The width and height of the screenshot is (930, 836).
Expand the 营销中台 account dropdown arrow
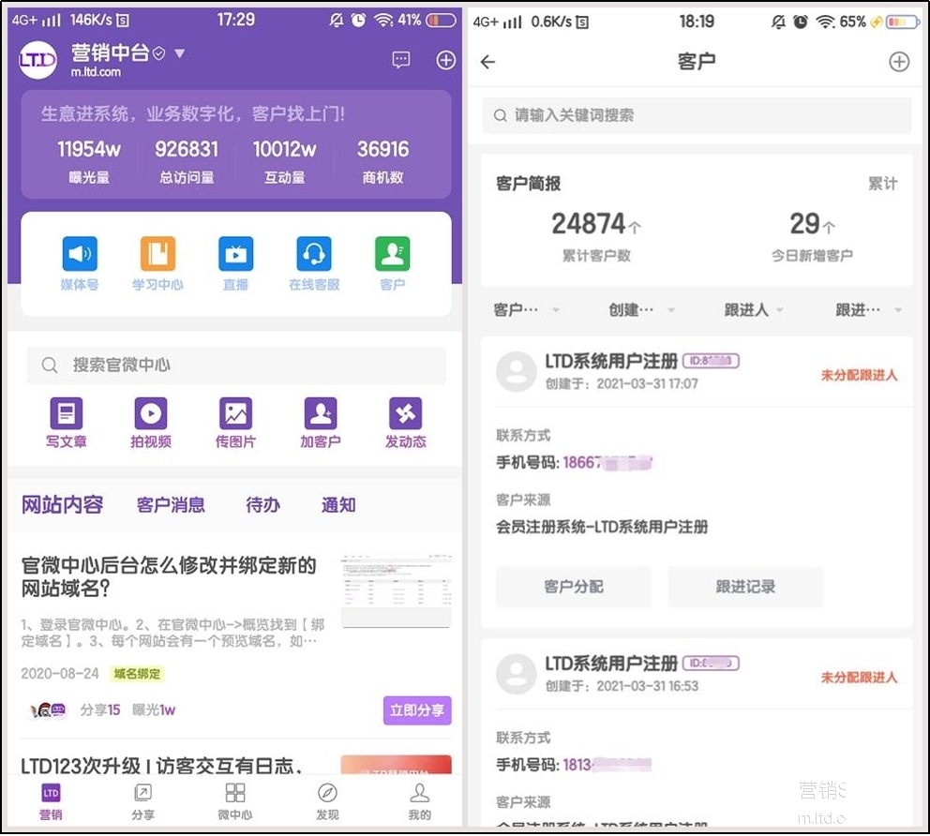[x=178, y=54]
